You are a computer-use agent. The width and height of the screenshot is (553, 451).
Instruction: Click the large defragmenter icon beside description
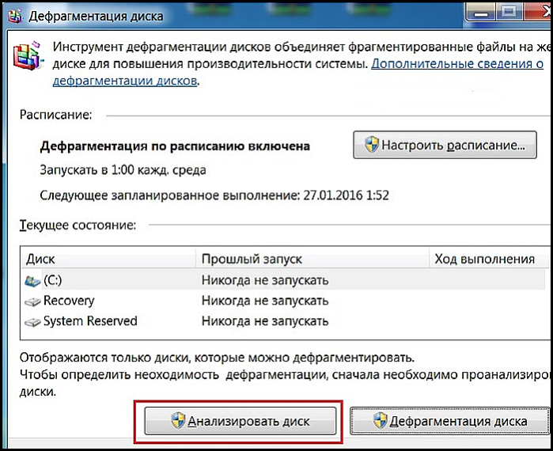tap(28, 56)
